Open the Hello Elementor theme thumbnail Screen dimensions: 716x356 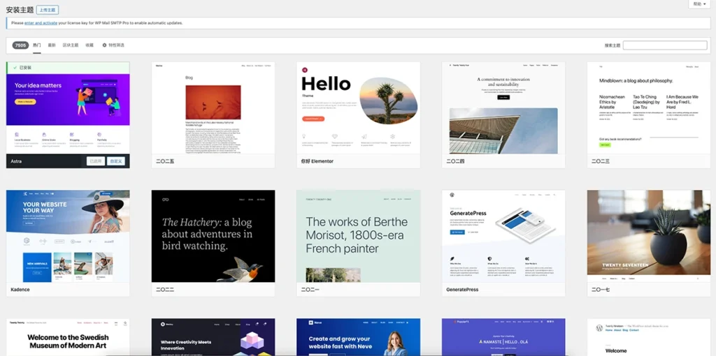point(358,108)
